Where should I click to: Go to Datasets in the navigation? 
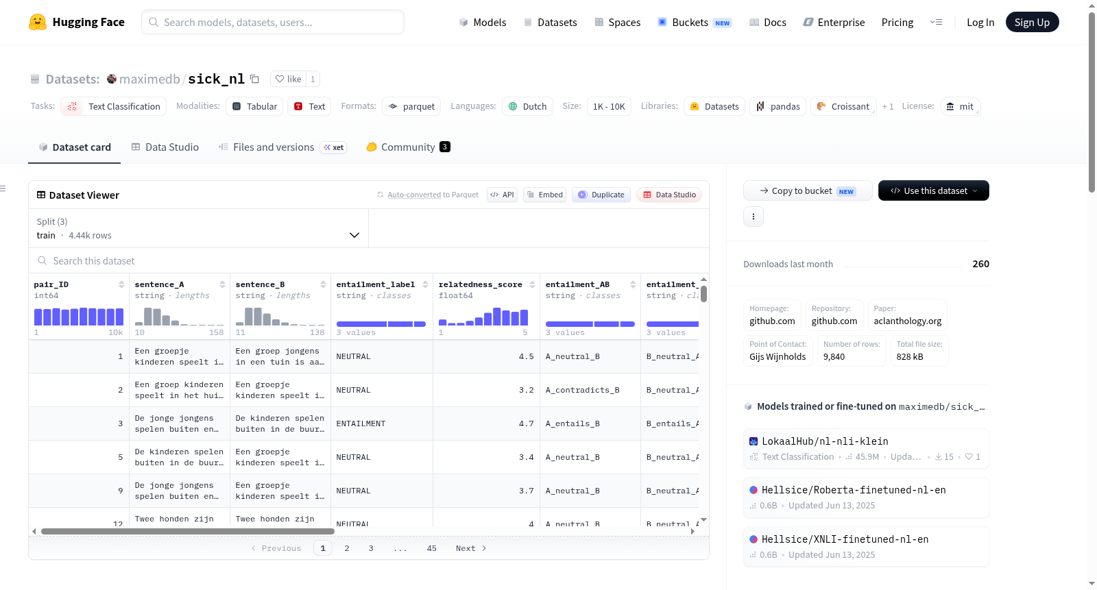(x=551, y=23)
